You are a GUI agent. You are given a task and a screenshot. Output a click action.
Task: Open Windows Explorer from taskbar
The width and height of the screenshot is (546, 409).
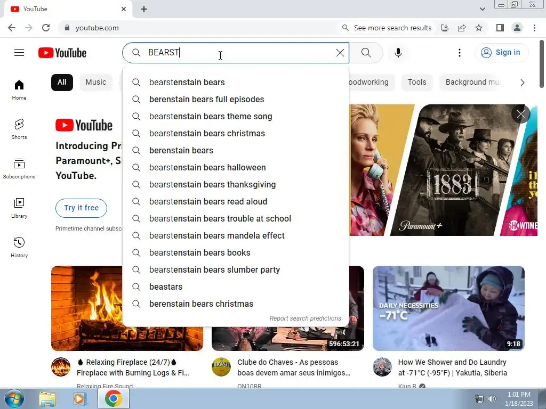coord(47,399)
